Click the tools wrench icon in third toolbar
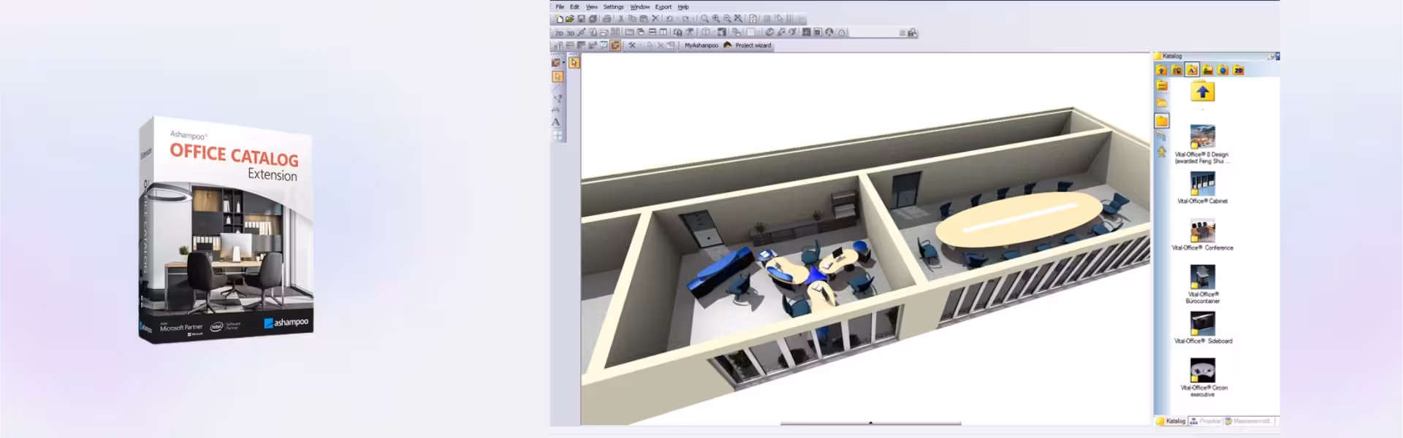The width and height of the screenshot is (1403, 438). point(632,45)
